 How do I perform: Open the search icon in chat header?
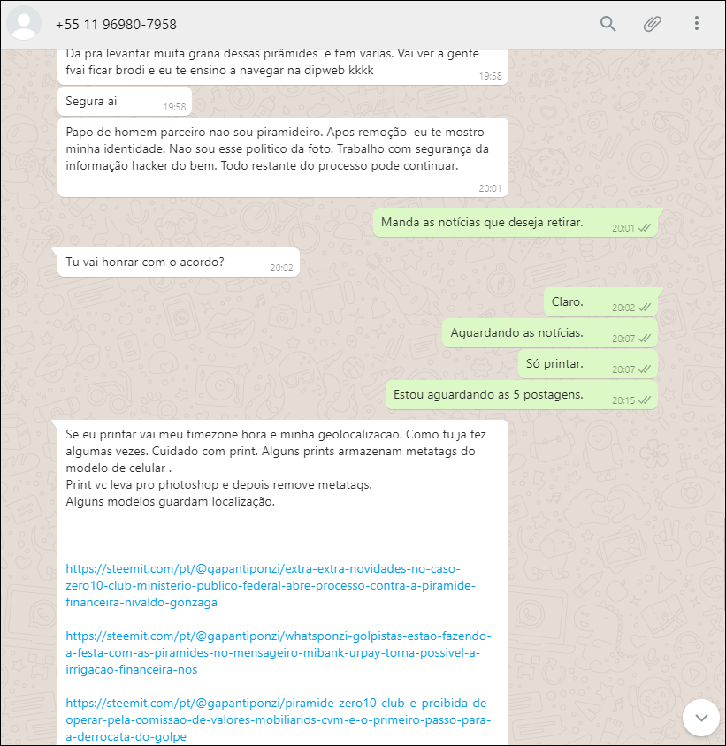pos(608,24)
